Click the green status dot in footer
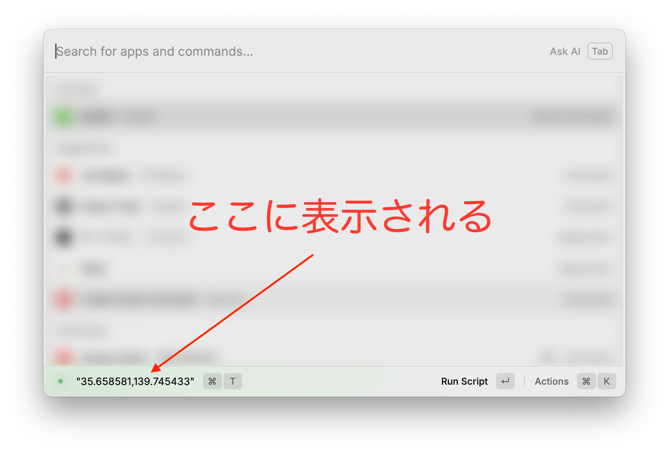 coord(61,381)
